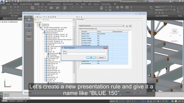Expand the Grating - All tree node
Image resolution: width=184 pixels, height=103 pixels.
tap(45, 45)
